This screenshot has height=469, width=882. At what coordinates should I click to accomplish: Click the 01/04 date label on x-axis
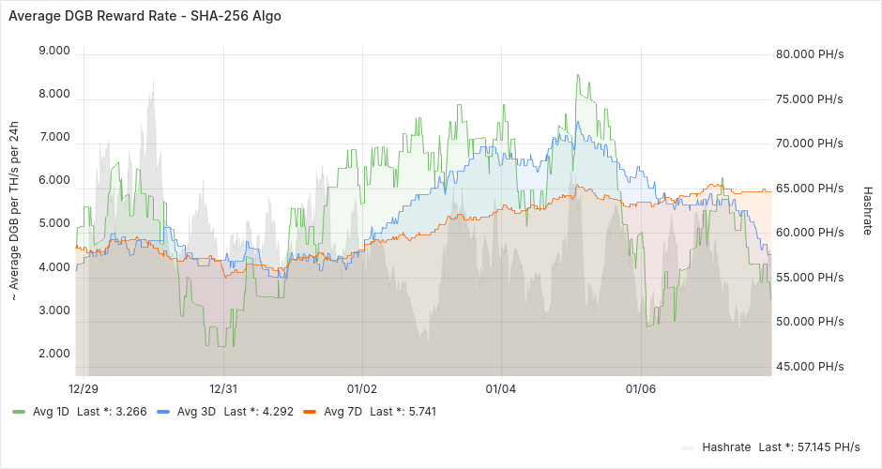[500, 388]
